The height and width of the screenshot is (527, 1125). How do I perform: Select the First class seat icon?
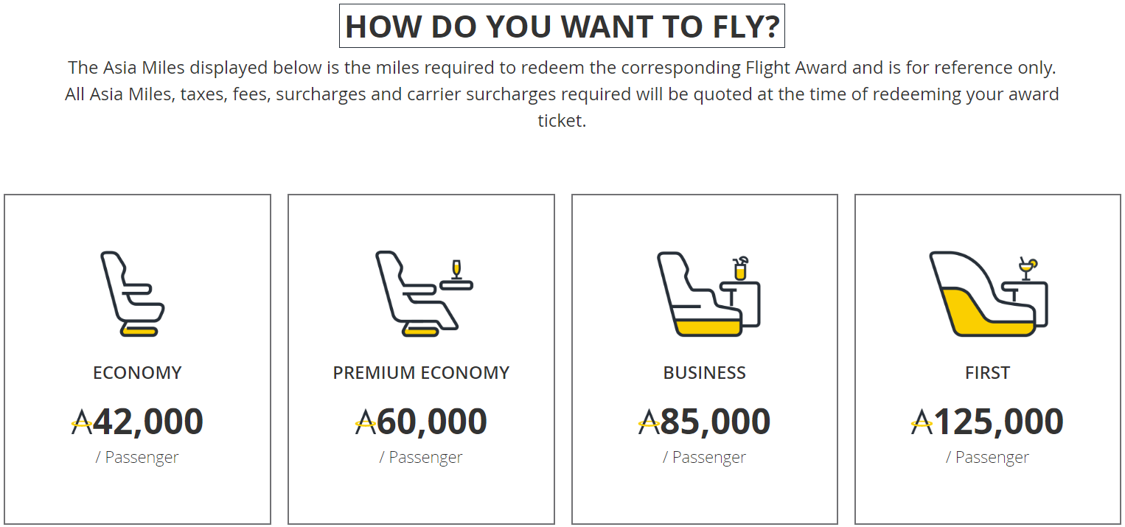point(988,294)
